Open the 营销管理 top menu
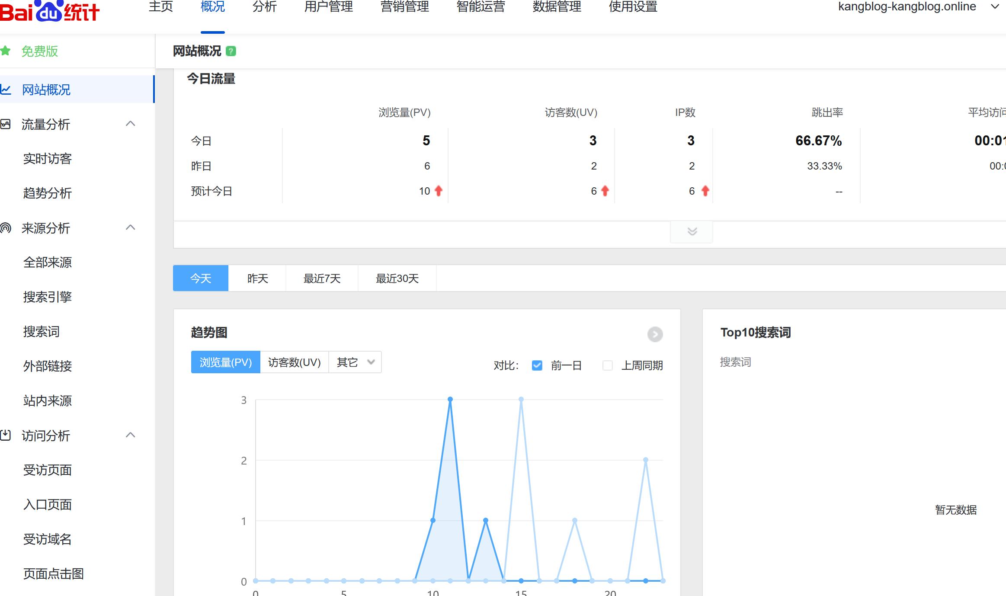The height and width of the screenshot is (596, 1006). point(405,7)
